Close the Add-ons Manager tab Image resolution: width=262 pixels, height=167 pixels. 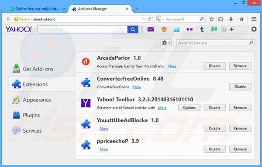(127, 9)
